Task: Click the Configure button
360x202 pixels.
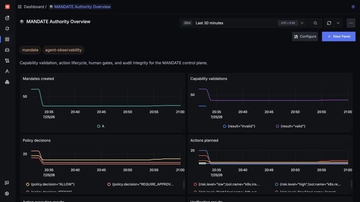Action: (x=305, y=36)
